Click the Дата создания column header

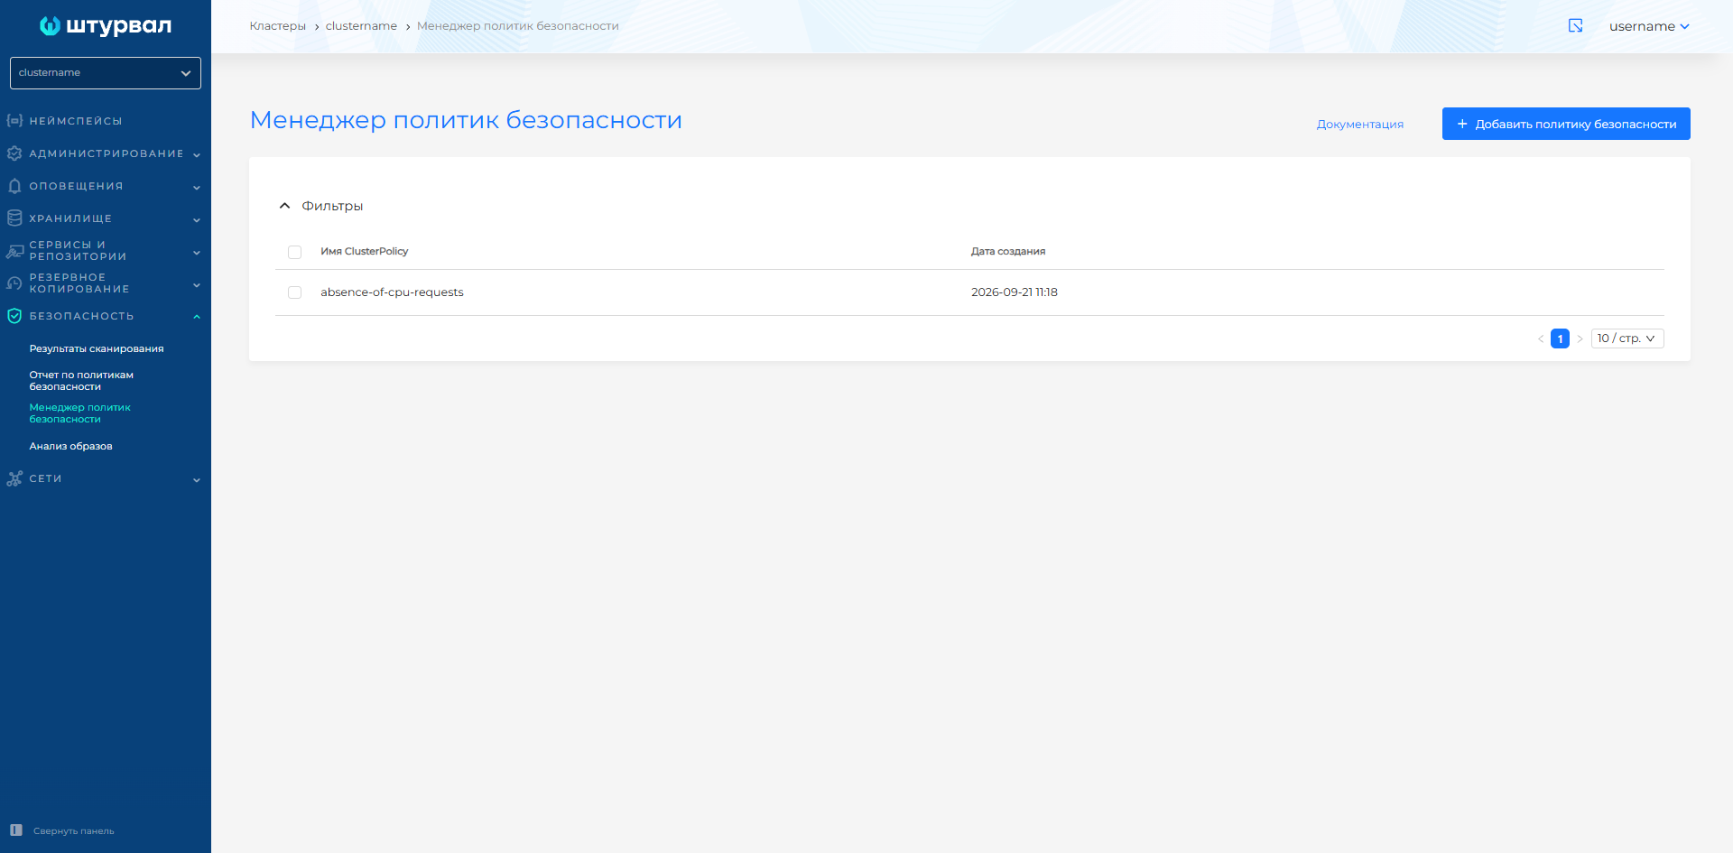1008,252
